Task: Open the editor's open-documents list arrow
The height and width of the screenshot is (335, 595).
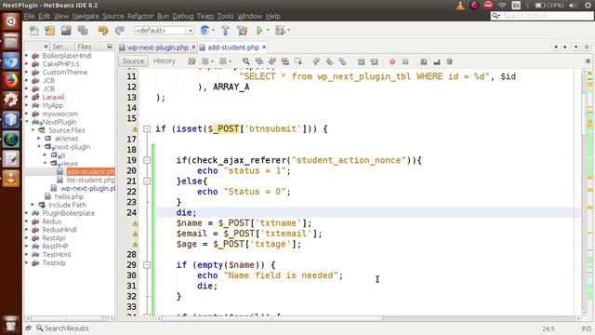Action: pyautogui.click(x=576, y=47)
